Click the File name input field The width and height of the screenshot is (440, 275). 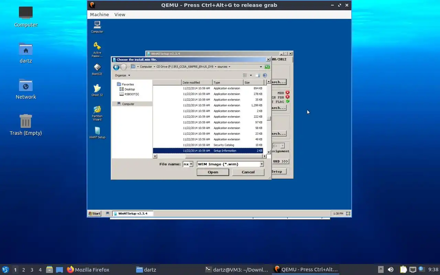point(186,164)
